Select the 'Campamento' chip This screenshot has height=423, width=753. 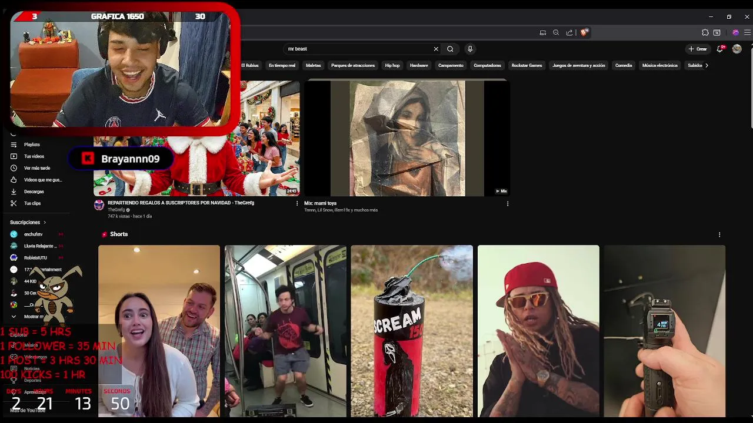click(x=451, y=65)
